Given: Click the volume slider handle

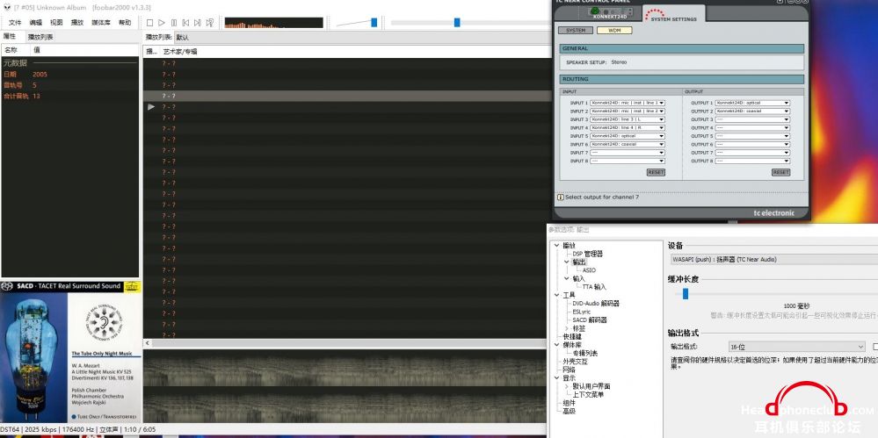Looking at the screenshot, I should point(374,22).
